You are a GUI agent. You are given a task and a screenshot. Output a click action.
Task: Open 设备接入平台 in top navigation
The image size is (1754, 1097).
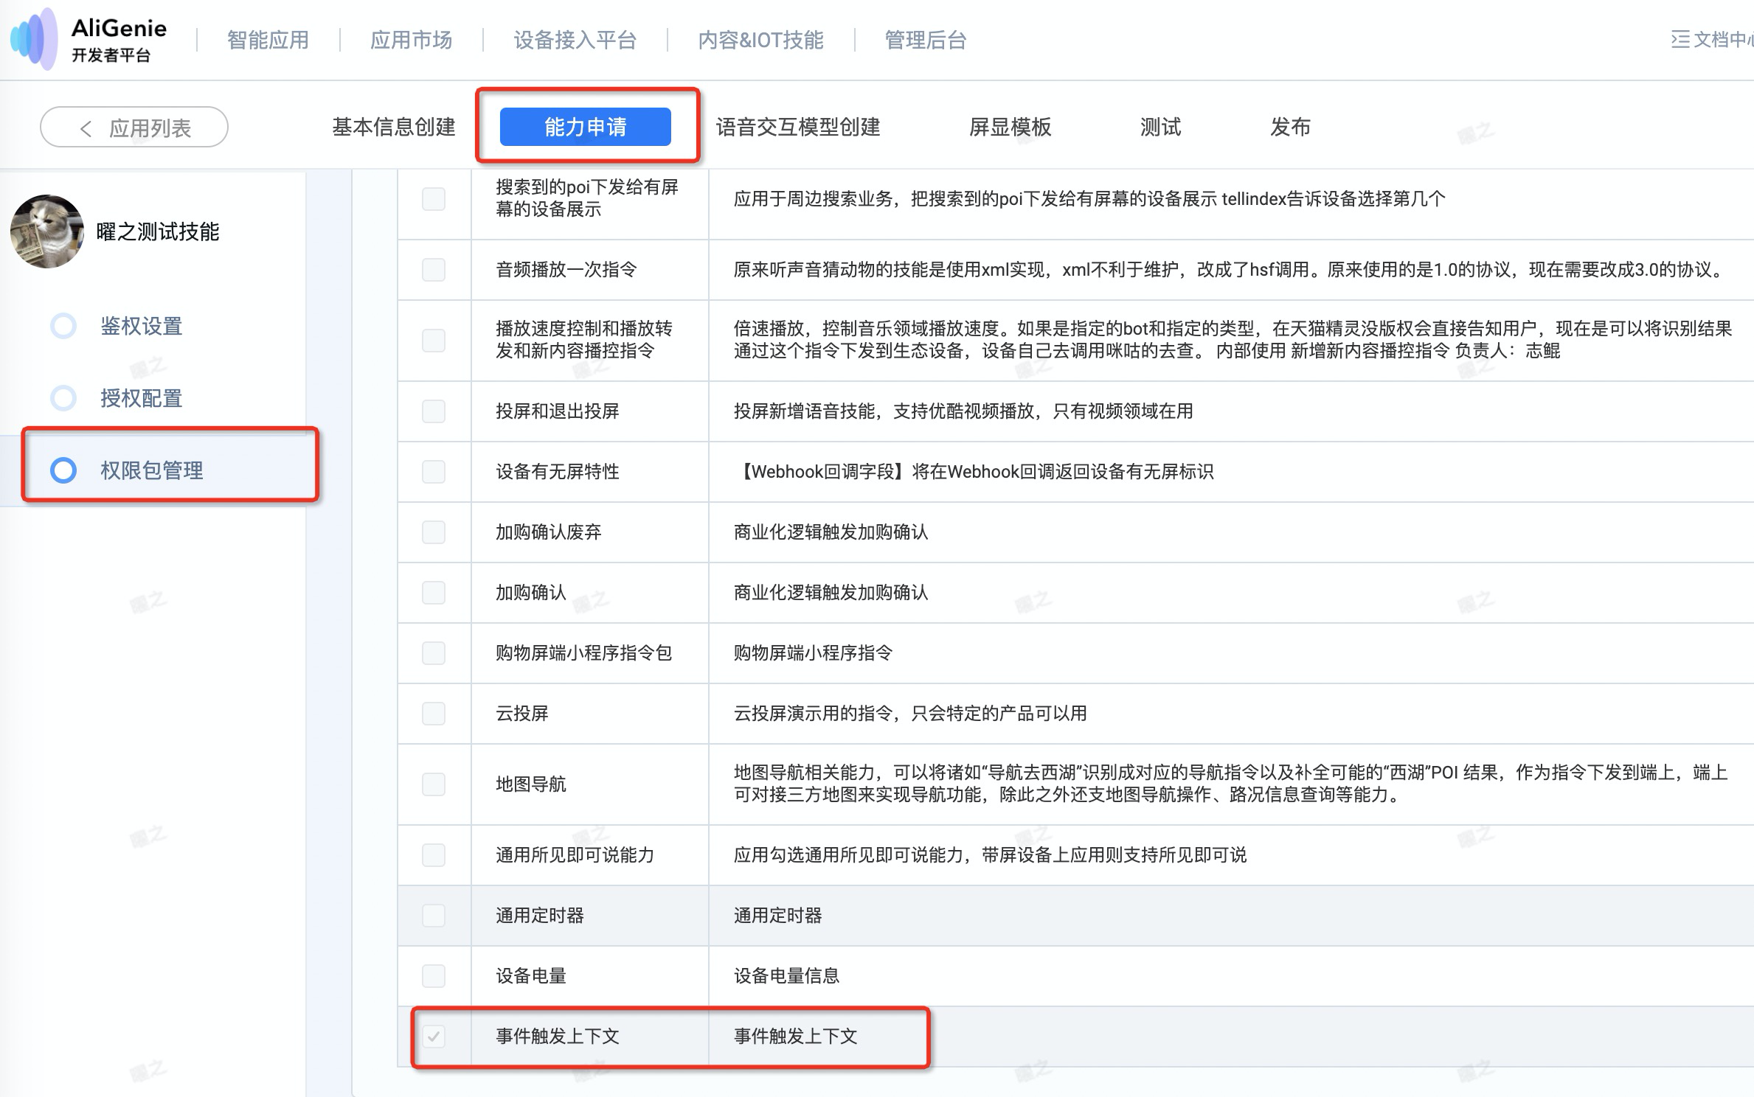click(x=575, y=40)
